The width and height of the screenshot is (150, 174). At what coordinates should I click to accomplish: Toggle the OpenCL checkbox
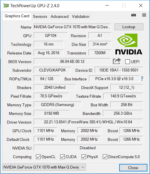point(38,157)
